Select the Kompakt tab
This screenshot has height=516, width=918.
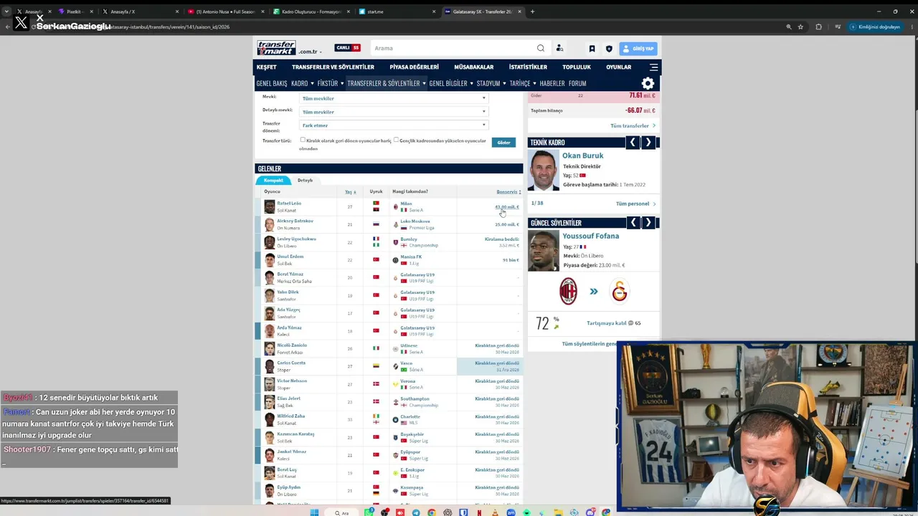(x=273, y=181)
